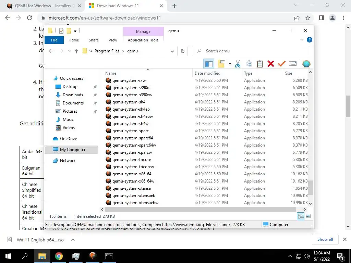Open the View ribbon tab
351x263 pixels.
113,40
